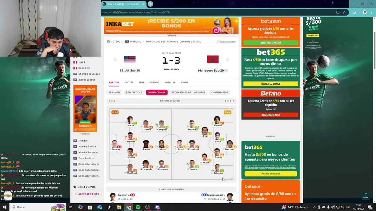Screen dimensions: 376x211
Task: Click AGREGAR EQUIPO plus button
Action: tap(87, 194)
